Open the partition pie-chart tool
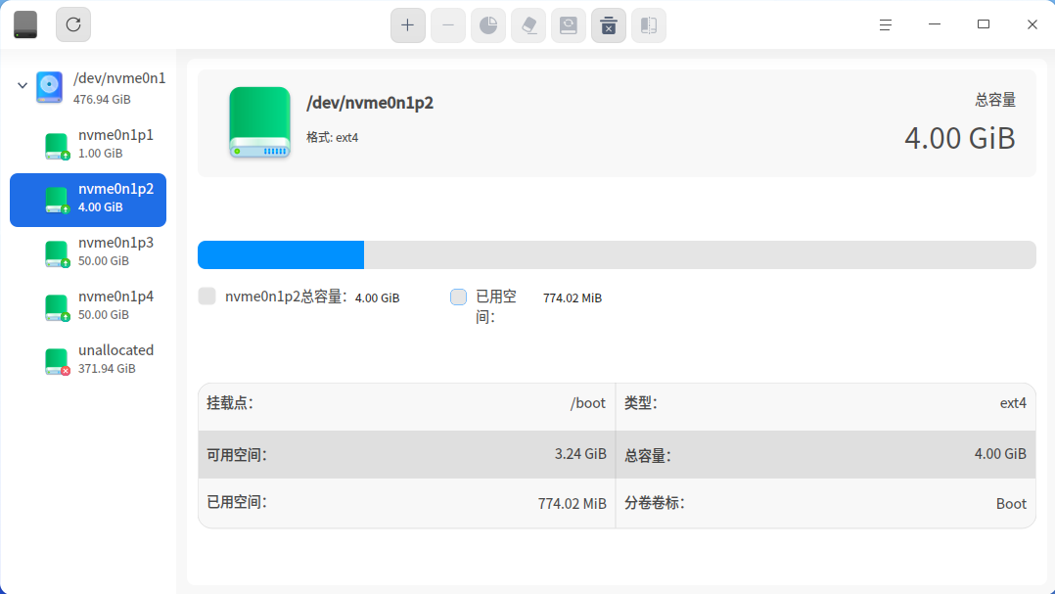 pyautogui.click(x=488, y=25)
